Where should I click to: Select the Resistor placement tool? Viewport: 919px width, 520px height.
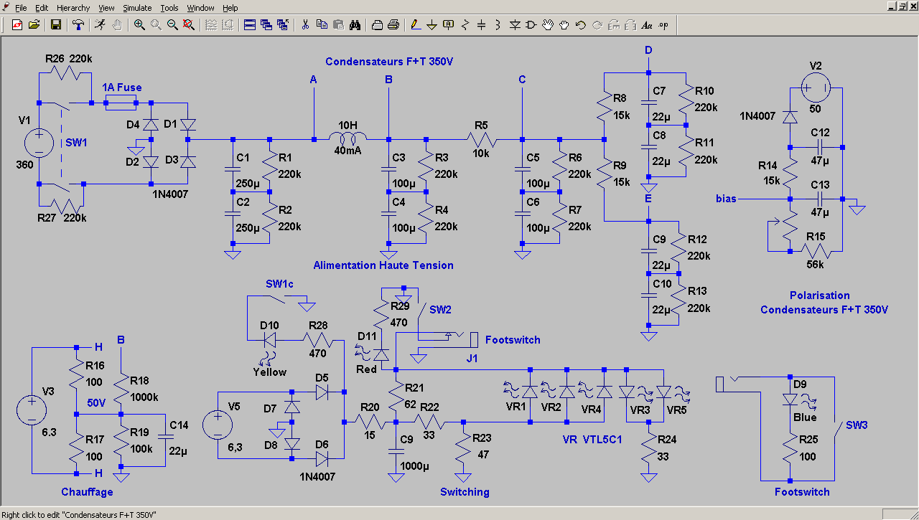tap(465, 24)
